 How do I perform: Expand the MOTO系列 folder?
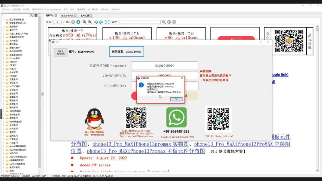click(3, 86)
